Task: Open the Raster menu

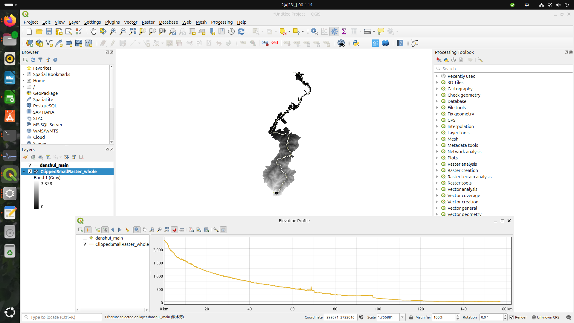Action: tap(148, 22)
